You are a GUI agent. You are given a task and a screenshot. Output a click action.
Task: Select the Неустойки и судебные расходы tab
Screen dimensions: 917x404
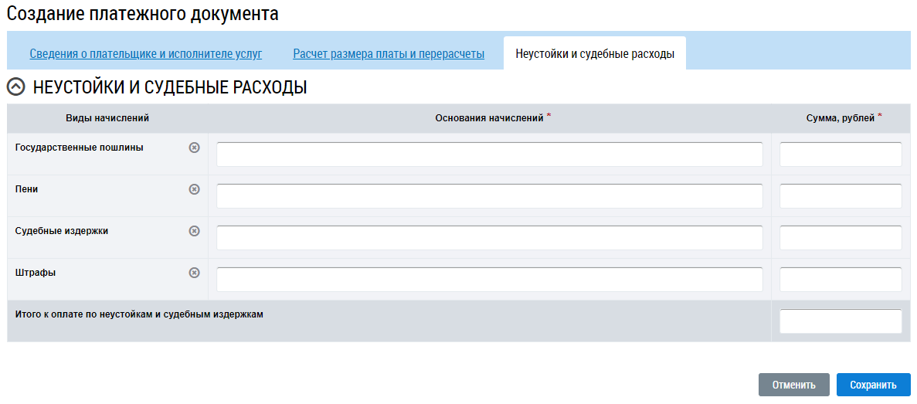pyautogui.click(x=595, y=54)
